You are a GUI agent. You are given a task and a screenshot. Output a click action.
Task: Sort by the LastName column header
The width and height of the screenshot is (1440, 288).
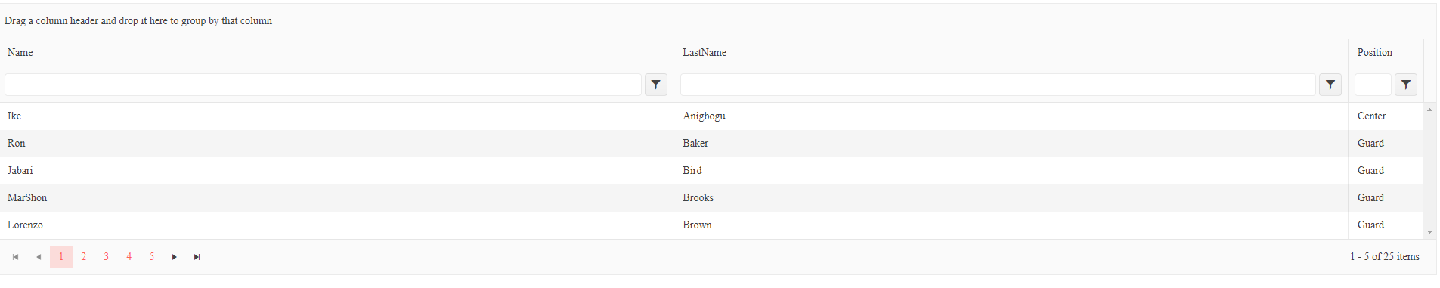click(x=705, y=53)
